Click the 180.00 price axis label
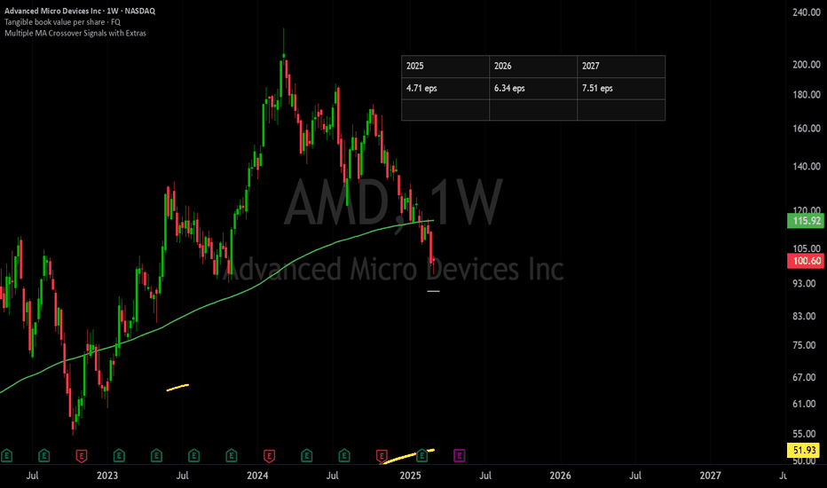The width and height of the screenshot is (827, 488). (807, 94)
